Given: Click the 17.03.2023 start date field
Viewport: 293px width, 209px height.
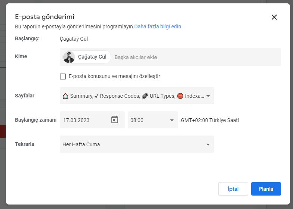Looking at the screenshot, I should pos(92,120).
